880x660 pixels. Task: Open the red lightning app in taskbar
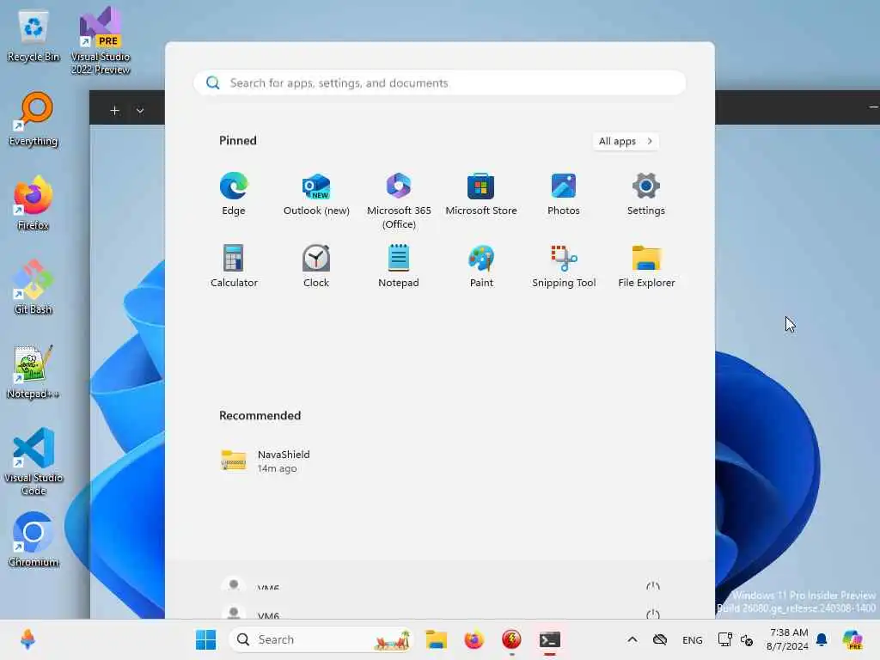(512, 639)
